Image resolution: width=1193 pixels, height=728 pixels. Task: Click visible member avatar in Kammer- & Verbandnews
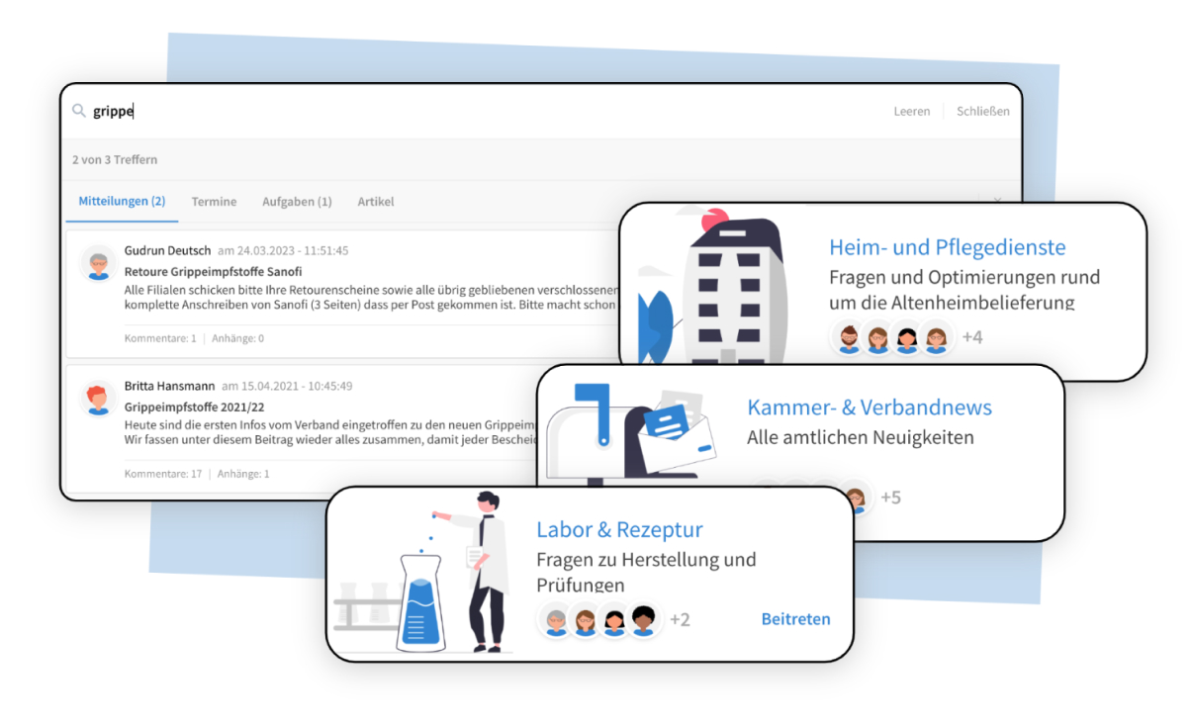click(x=854, y=497)
